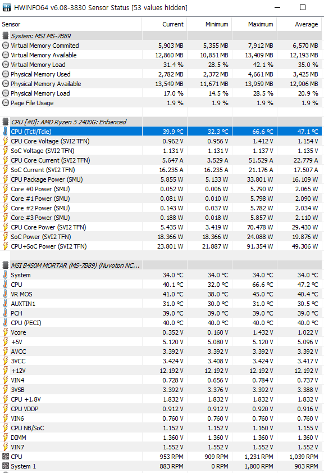Select the 3VCC voltage row
Viewport: 324px width, 473px height.
(x=161, y=361)
